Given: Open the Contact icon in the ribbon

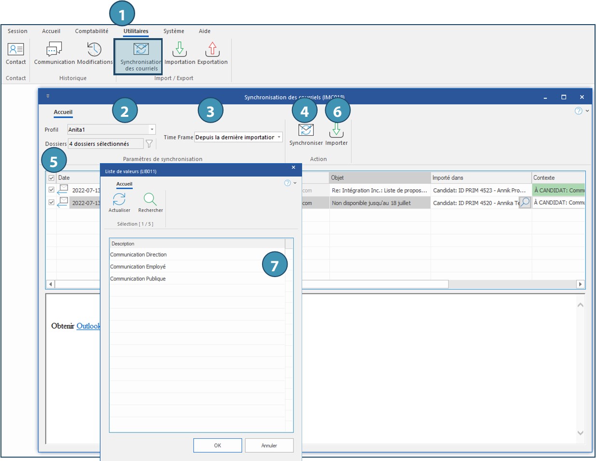Looking at the screenshot, I should 16,50.
